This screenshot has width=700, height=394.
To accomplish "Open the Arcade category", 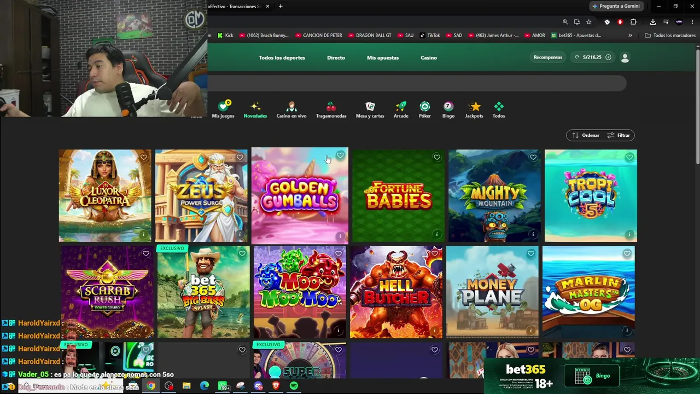I will pyautogui.click(x=401, y=109).
